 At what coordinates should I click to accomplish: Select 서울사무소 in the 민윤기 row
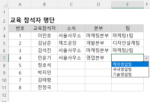point(71,58)
